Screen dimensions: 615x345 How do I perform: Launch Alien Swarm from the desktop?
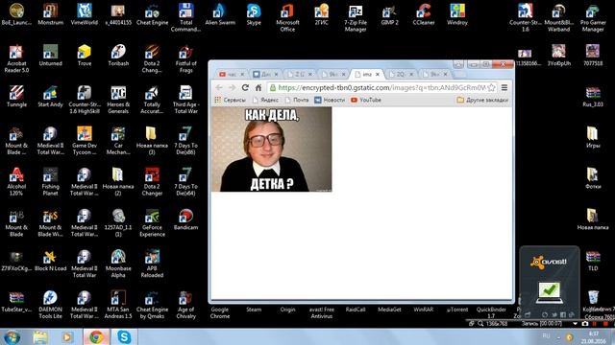click(220, 14)
